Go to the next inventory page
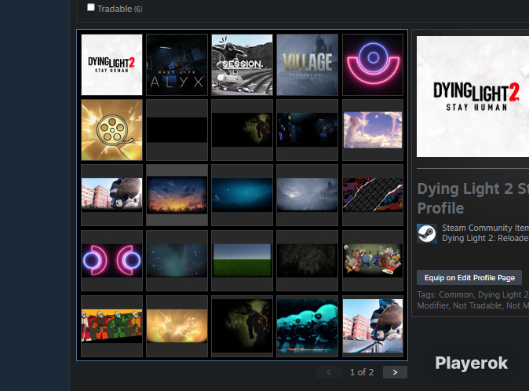This screenshot has width=529, height=391. click(395, 372)
